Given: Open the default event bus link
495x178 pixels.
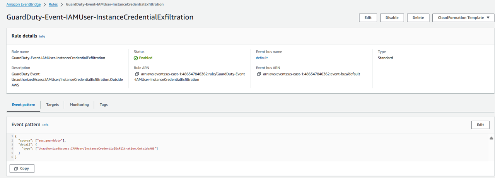Looking at the screenshot, I should click(262, 58).
